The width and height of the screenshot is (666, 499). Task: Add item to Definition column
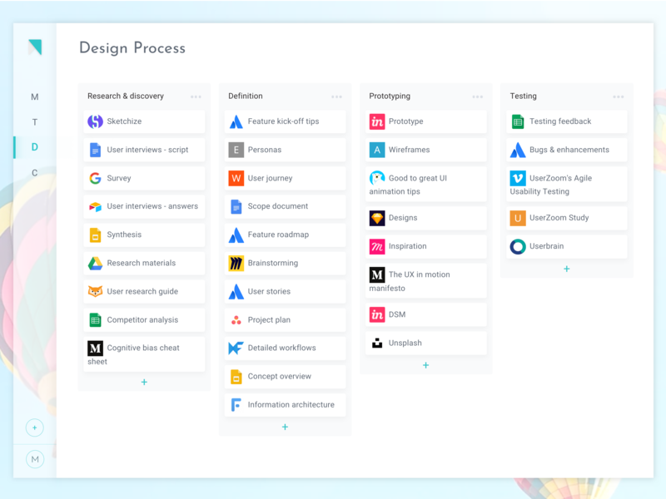(285, 427)
